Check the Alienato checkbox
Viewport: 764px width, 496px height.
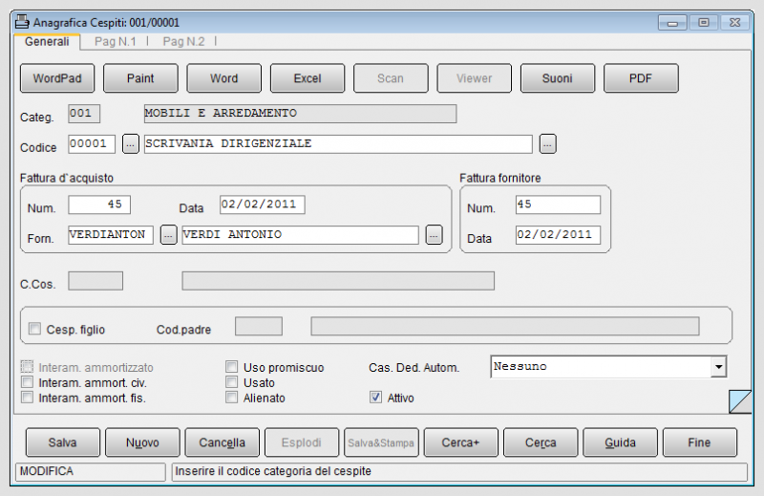(x=231, y=397)
